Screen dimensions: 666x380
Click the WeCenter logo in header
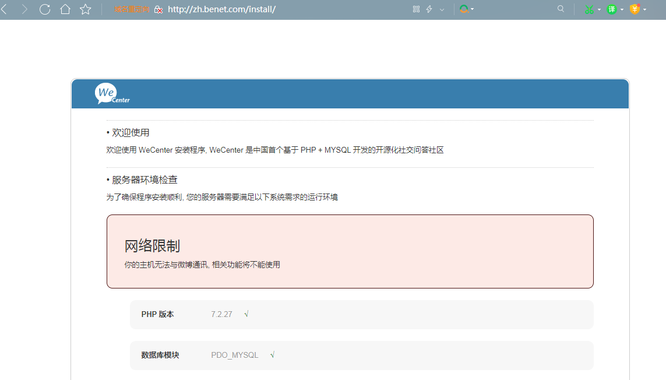point(112,93)
